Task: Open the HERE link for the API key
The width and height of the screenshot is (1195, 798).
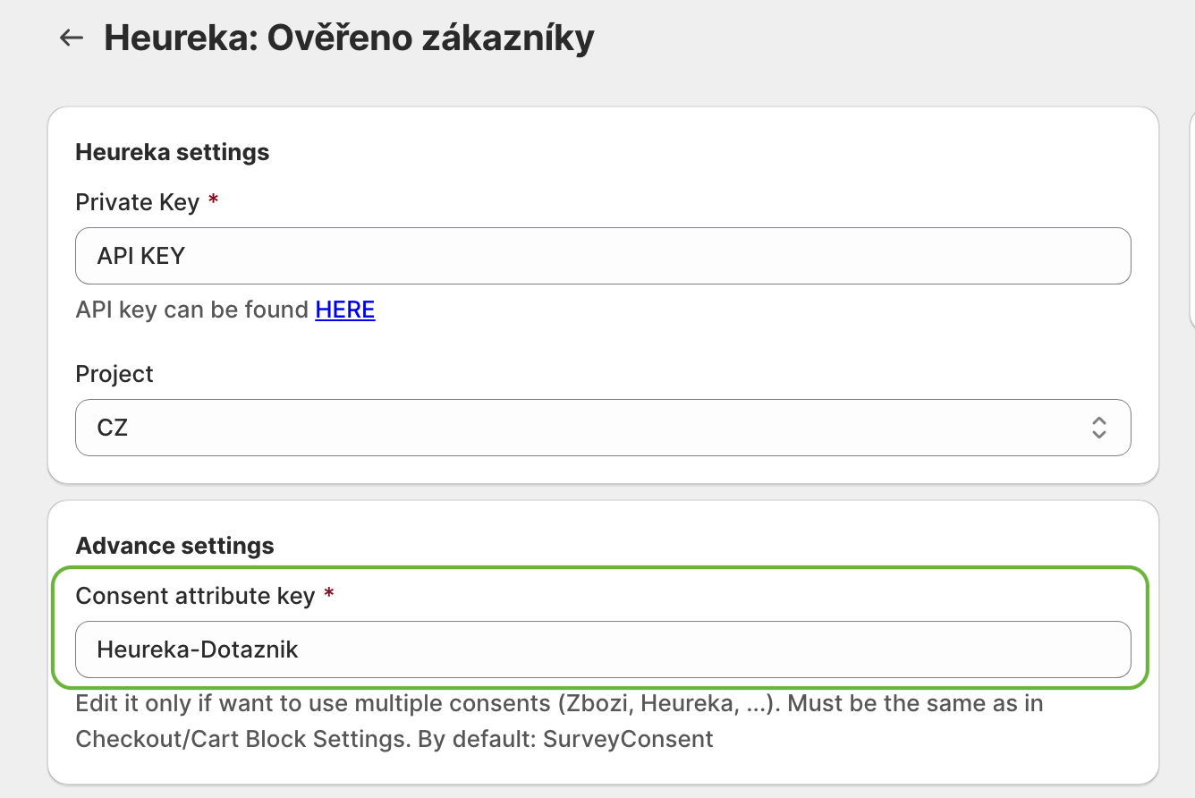Action: pyautogui.click(x=345, y=310)
